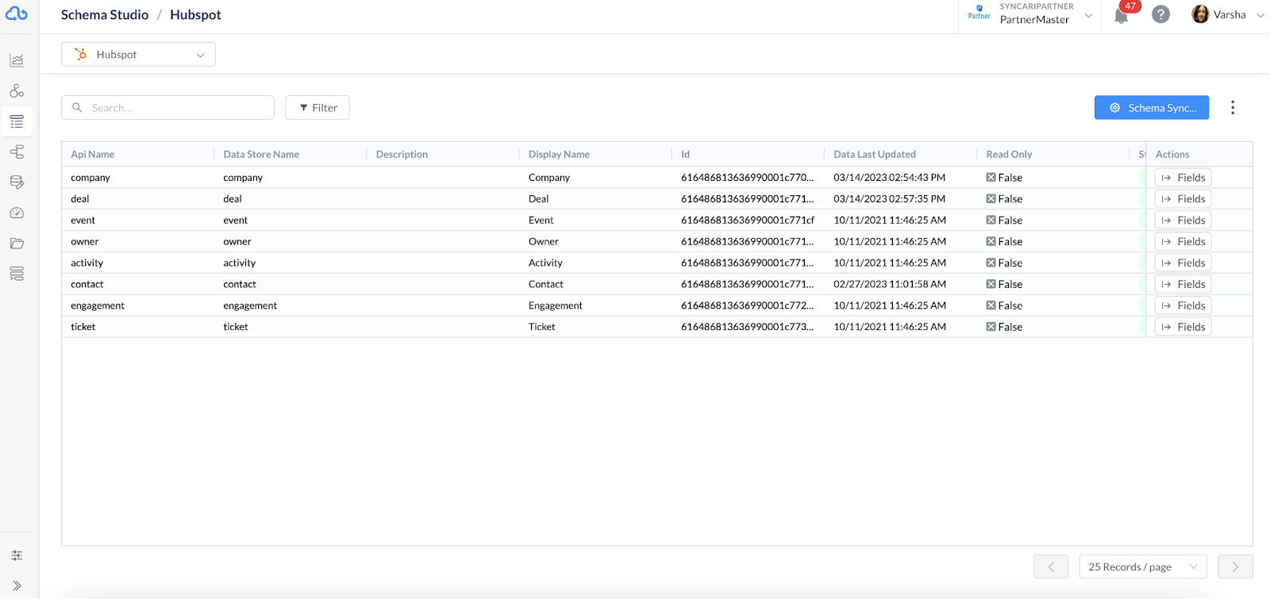The image size is (1270, 599).
Task: Sort by Display Name column header
Action: (559, 155)
